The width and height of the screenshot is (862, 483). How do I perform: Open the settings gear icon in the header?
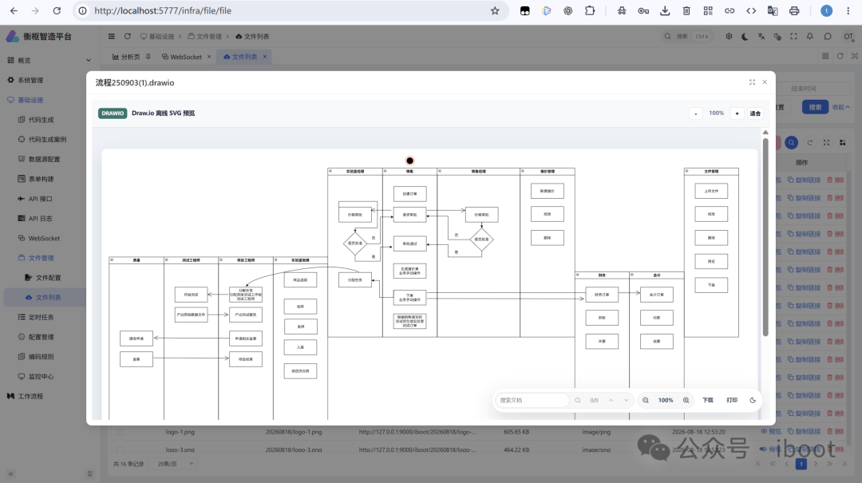(729, 36)
